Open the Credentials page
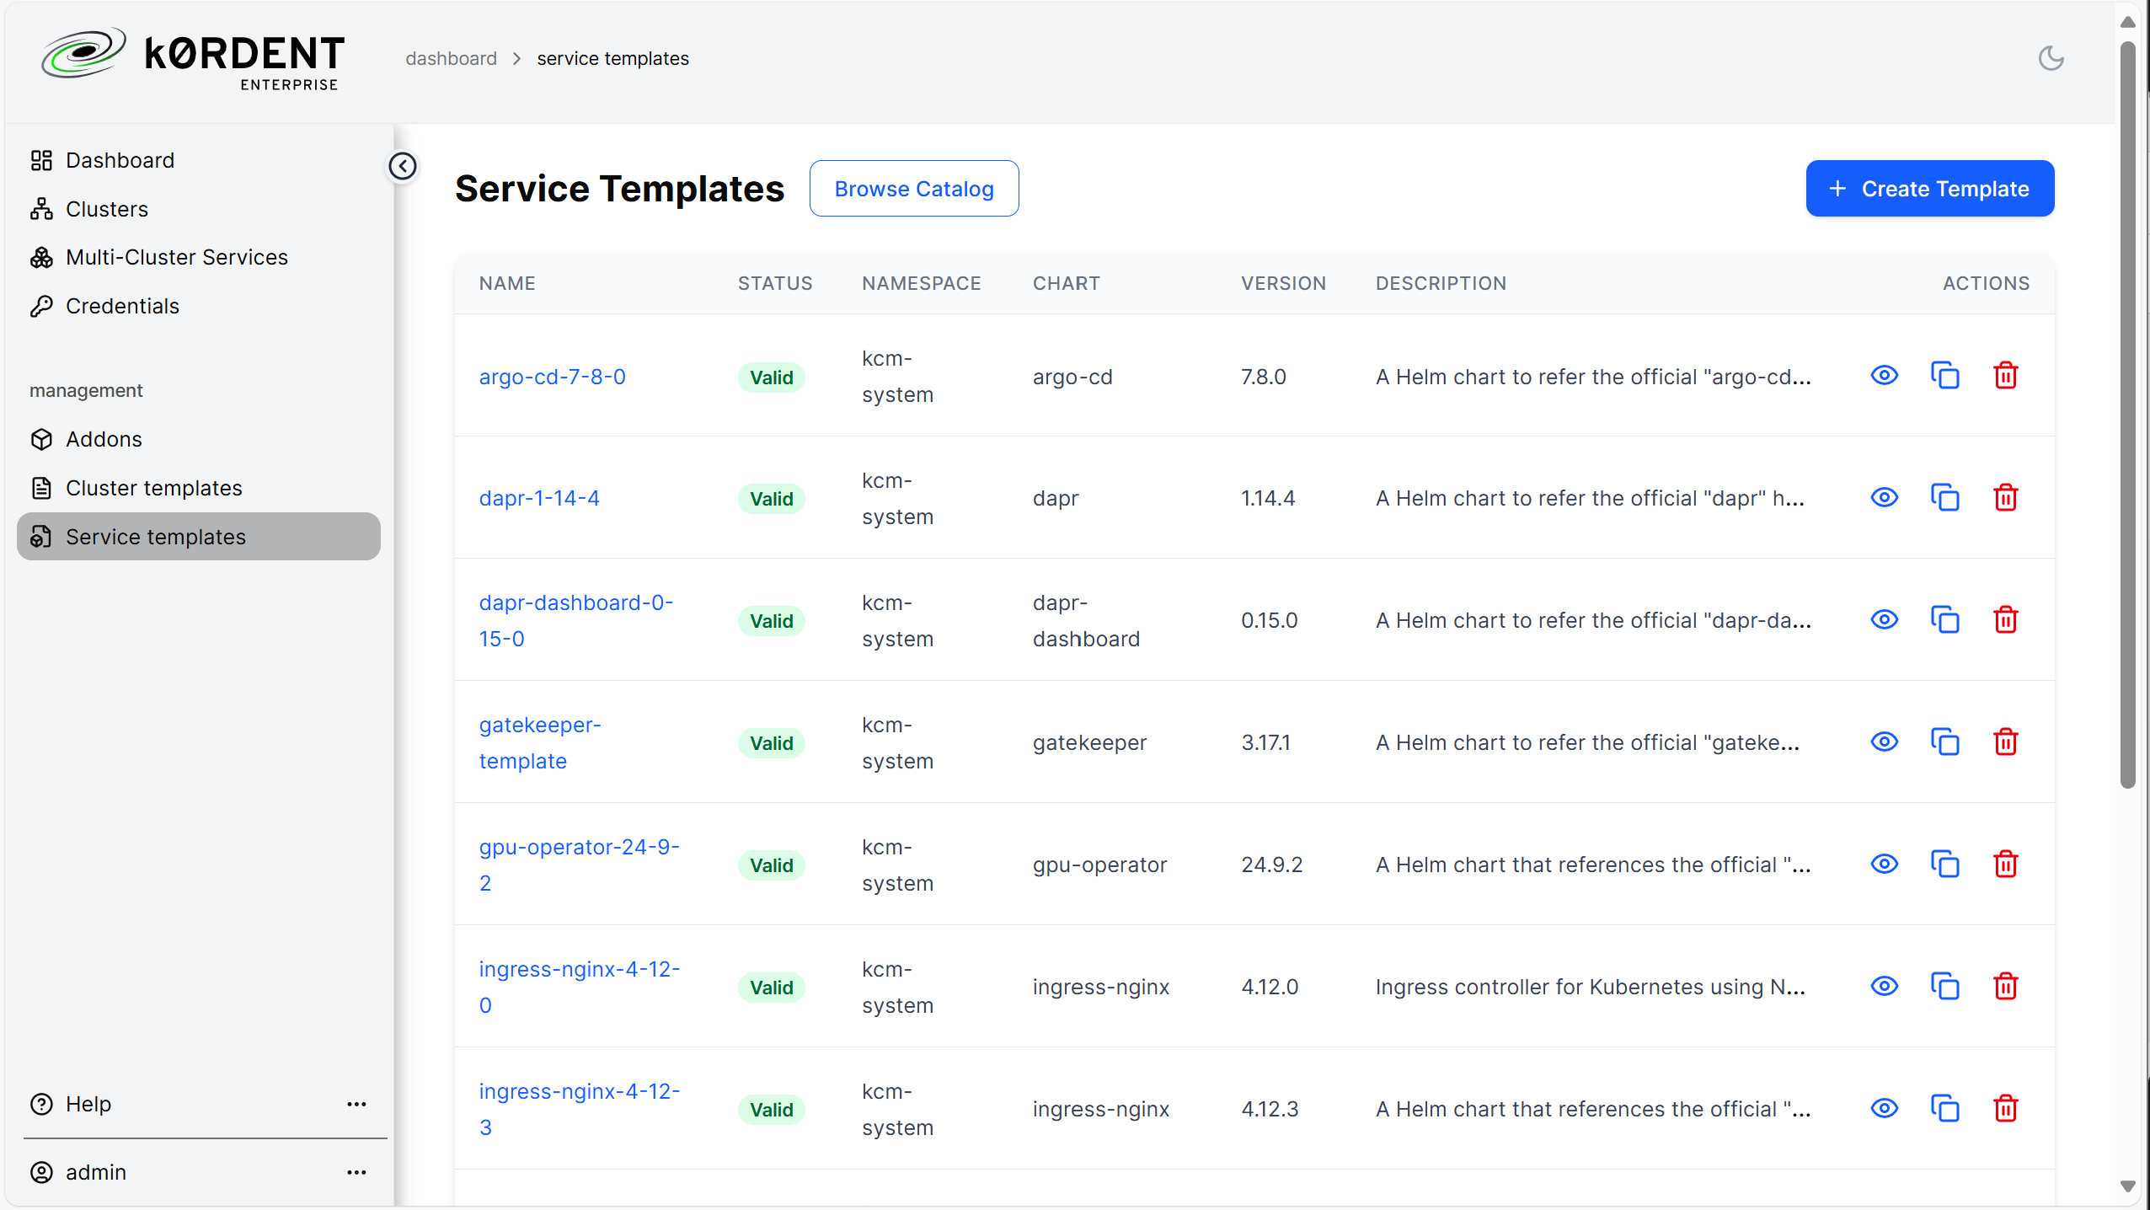Image resolution: width=2150 pixels, height=1210 pixels. click(x=121, y=306)
